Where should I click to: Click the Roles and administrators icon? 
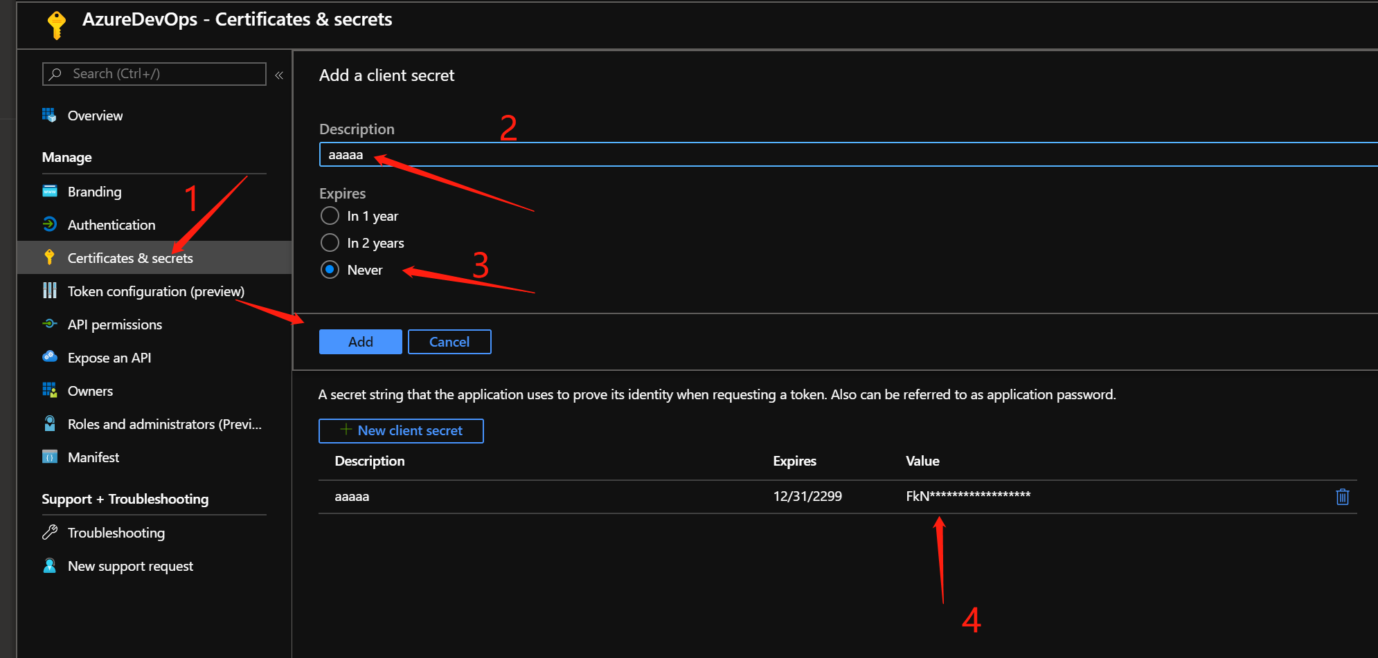[x=49, y=423]
